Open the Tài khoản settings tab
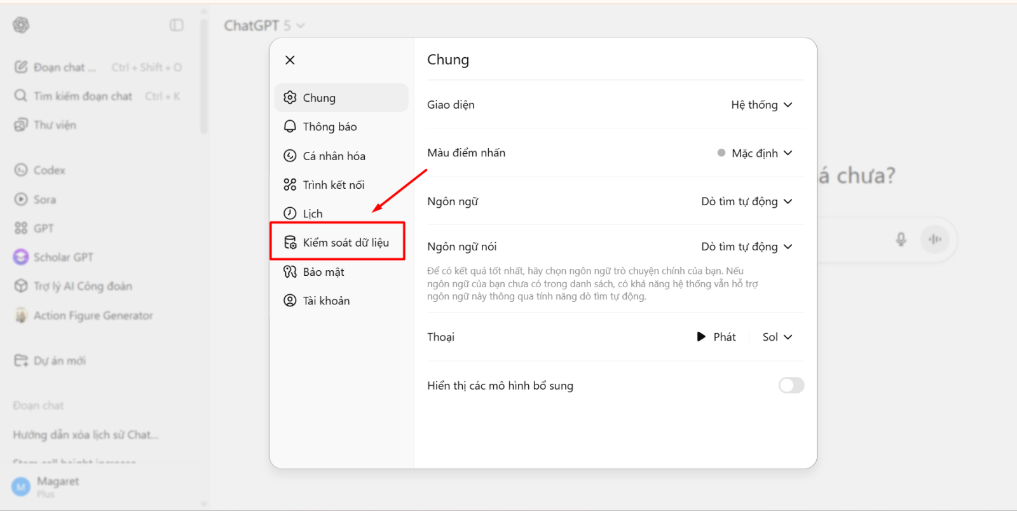The height and width of the screenshot is (511, 1017). [x=341, y=301]
